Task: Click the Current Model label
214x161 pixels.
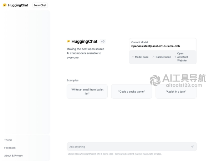Action: (139, 42)
